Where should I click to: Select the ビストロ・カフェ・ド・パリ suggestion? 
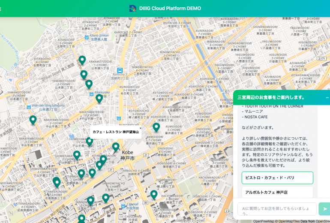point(277,178)
